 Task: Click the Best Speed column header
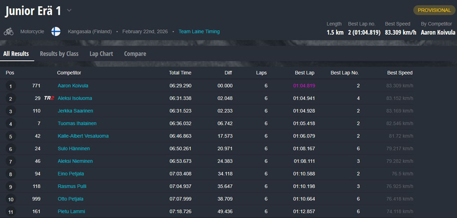[x=399, y=73]
